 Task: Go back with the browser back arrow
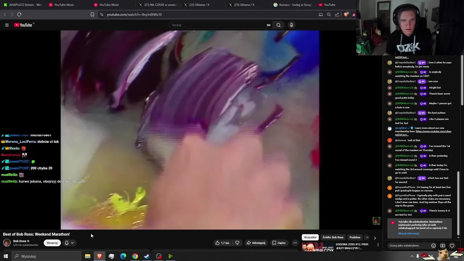click(x=5, y=14)
